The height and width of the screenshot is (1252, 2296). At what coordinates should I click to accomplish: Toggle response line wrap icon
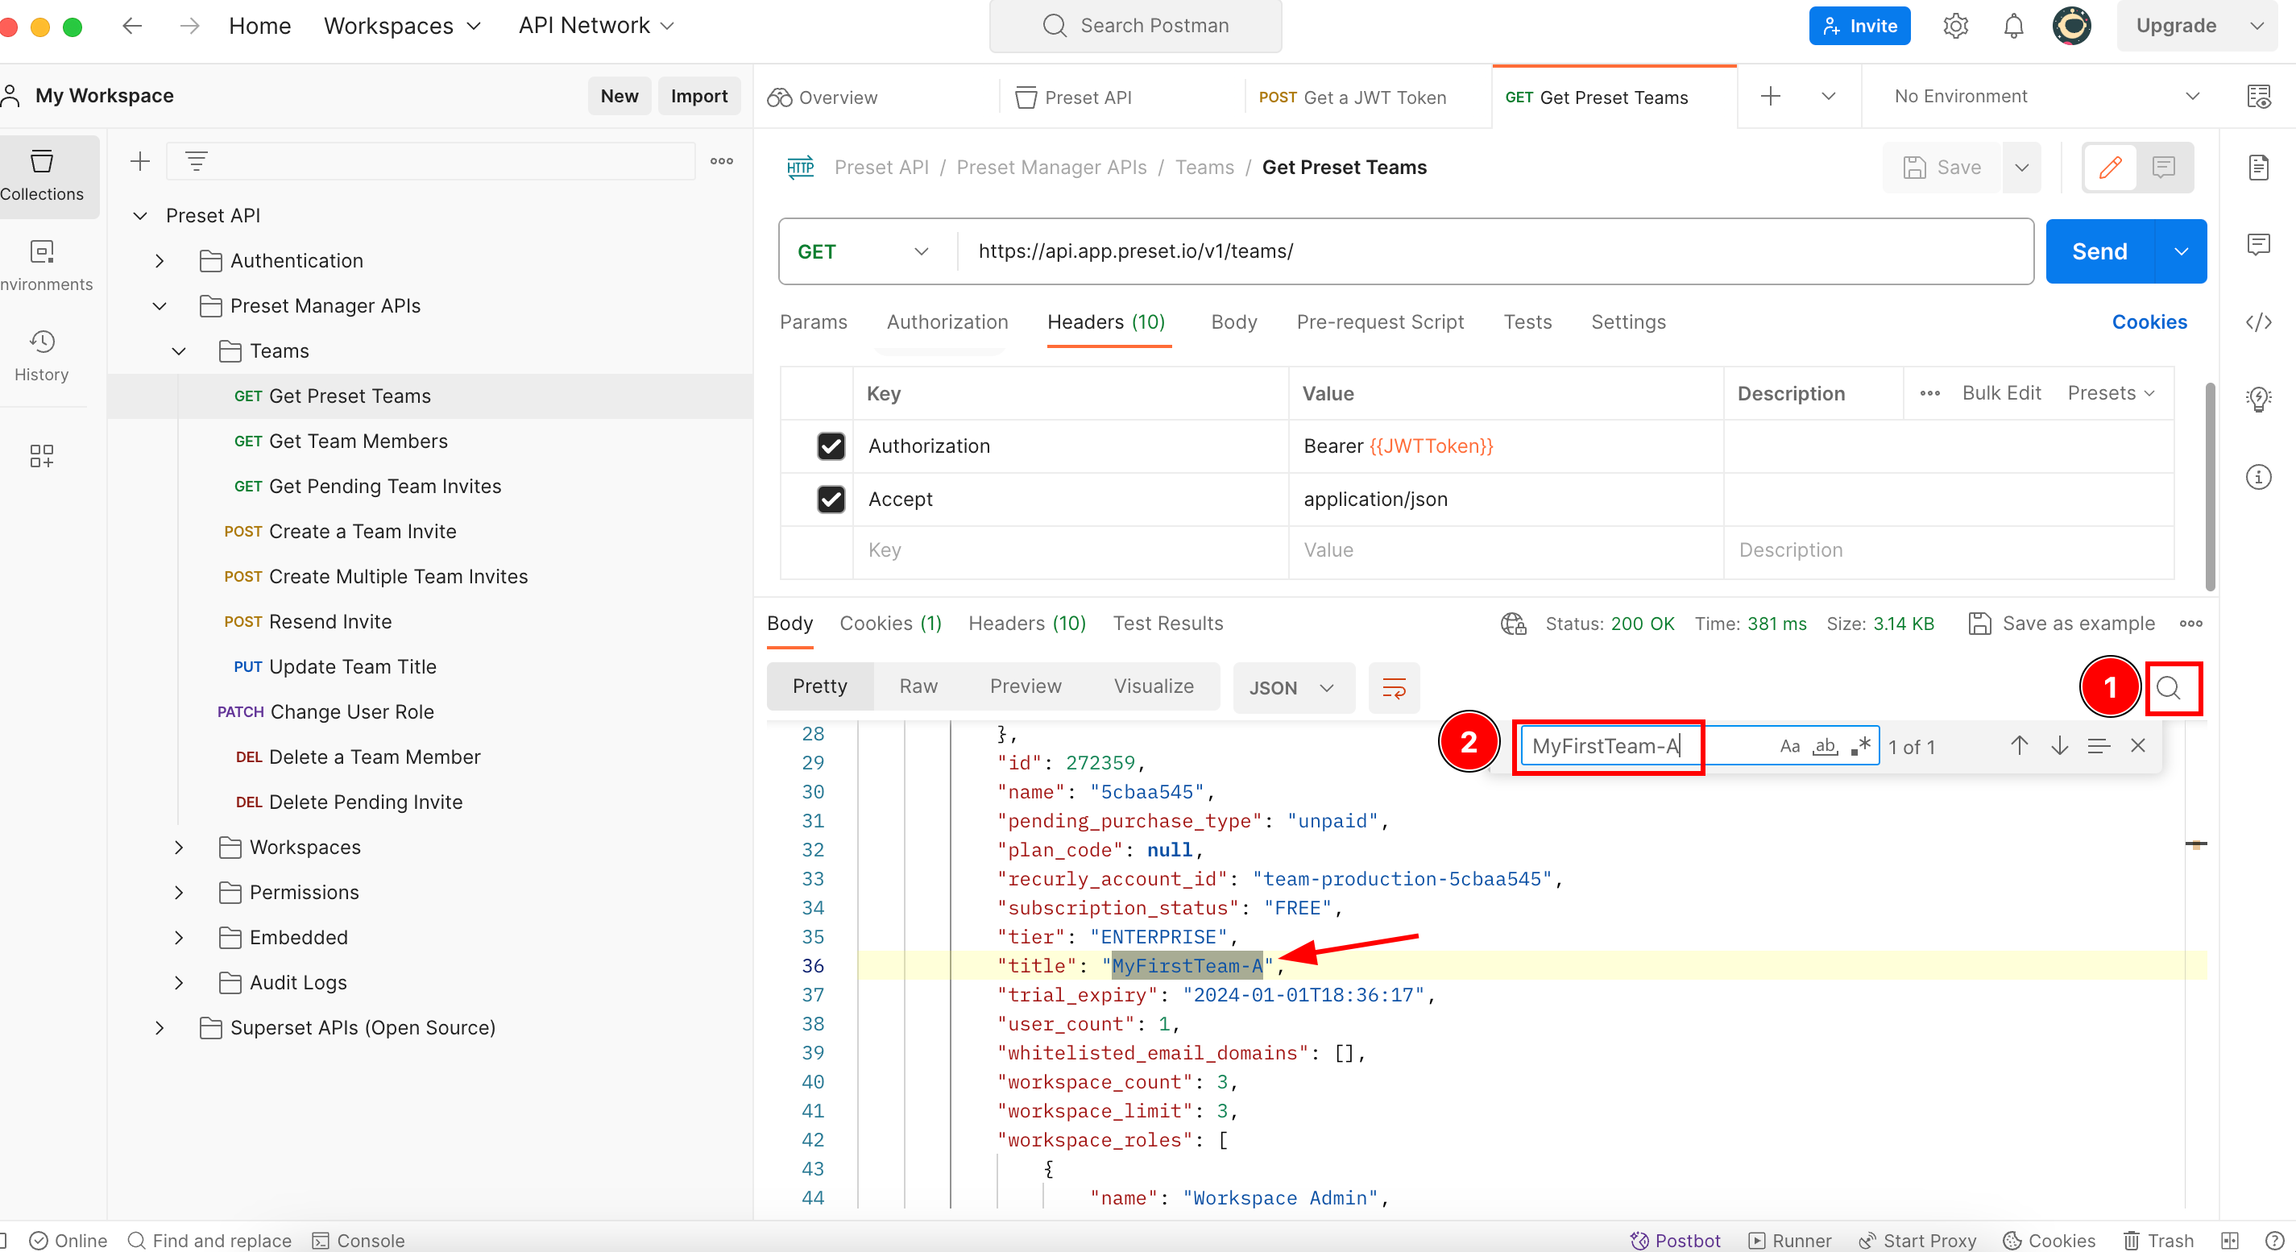click(1393, 688)
